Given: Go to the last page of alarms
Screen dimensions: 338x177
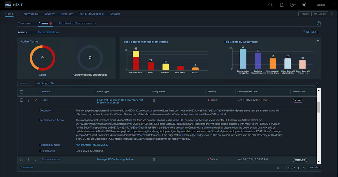Looking at the screenshot, I should [303, 168].
